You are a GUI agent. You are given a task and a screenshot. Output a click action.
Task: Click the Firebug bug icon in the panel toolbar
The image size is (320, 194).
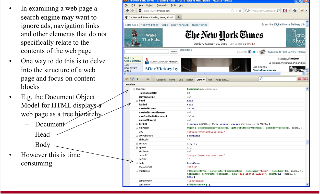[x=127, y=79]
